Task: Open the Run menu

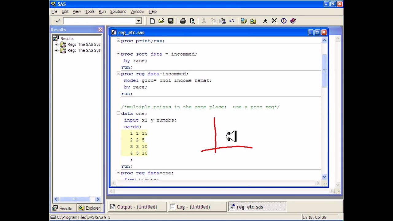Action: tap(102, 11)
